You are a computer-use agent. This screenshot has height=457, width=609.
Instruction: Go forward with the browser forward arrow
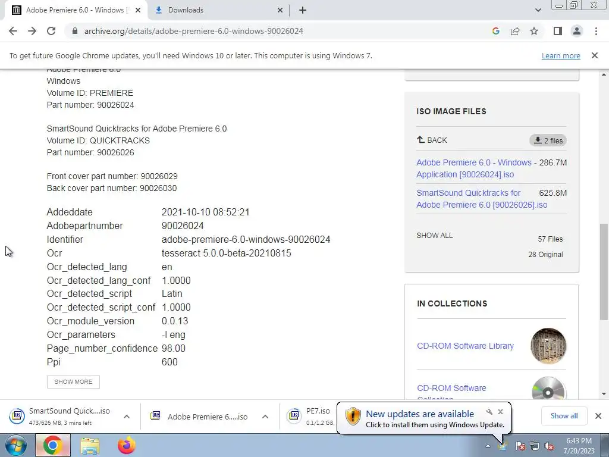[32, 31]
